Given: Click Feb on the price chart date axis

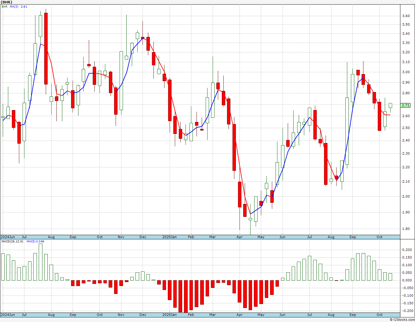Looking at the screenshot, I should 191,237.
